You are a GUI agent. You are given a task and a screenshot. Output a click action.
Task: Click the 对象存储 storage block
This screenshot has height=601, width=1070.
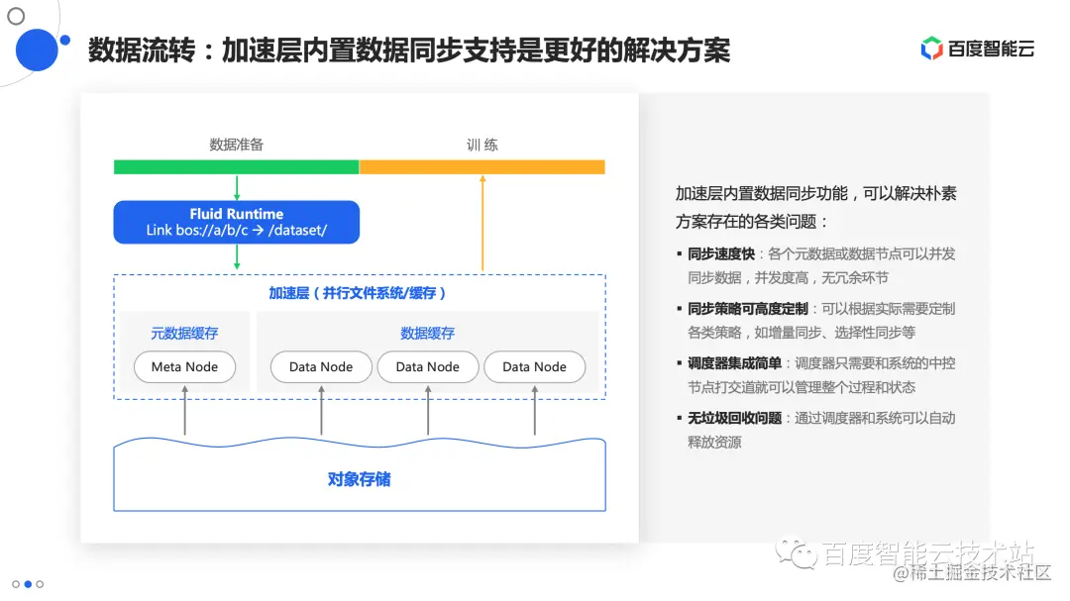pyautogui.click(x=360, y=478)
